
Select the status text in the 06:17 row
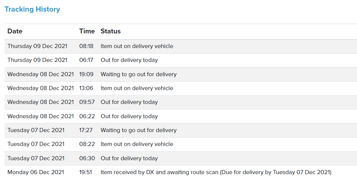pos(129,60)
